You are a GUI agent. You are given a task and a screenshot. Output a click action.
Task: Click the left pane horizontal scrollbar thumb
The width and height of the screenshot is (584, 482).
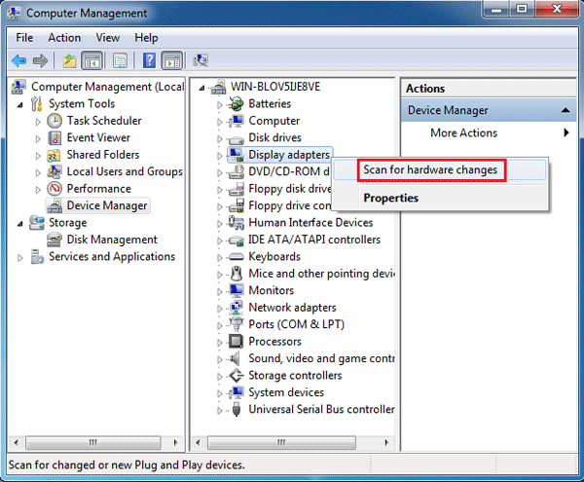pos(93,442)
